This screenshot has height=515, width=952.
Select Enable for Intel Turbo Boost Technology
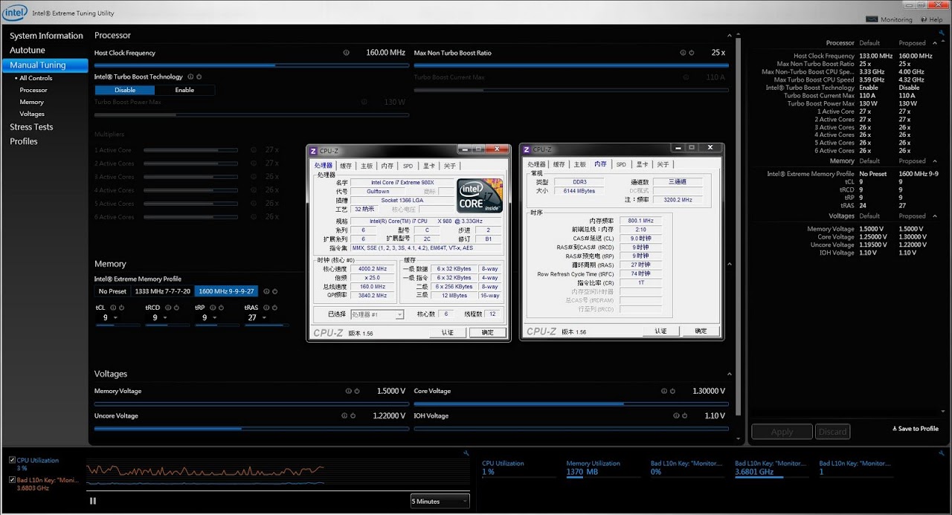pos(184,90)
